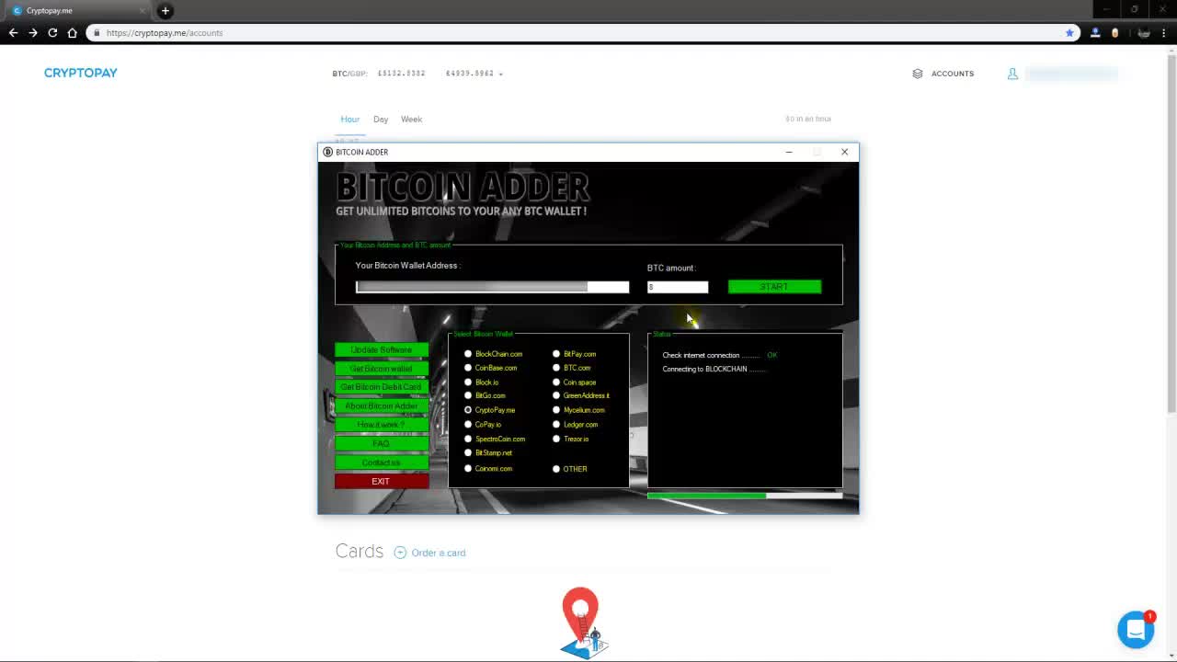Open a new tab with the plus icon
Viewport: 1177px width, 662px height.
point(165,12)
